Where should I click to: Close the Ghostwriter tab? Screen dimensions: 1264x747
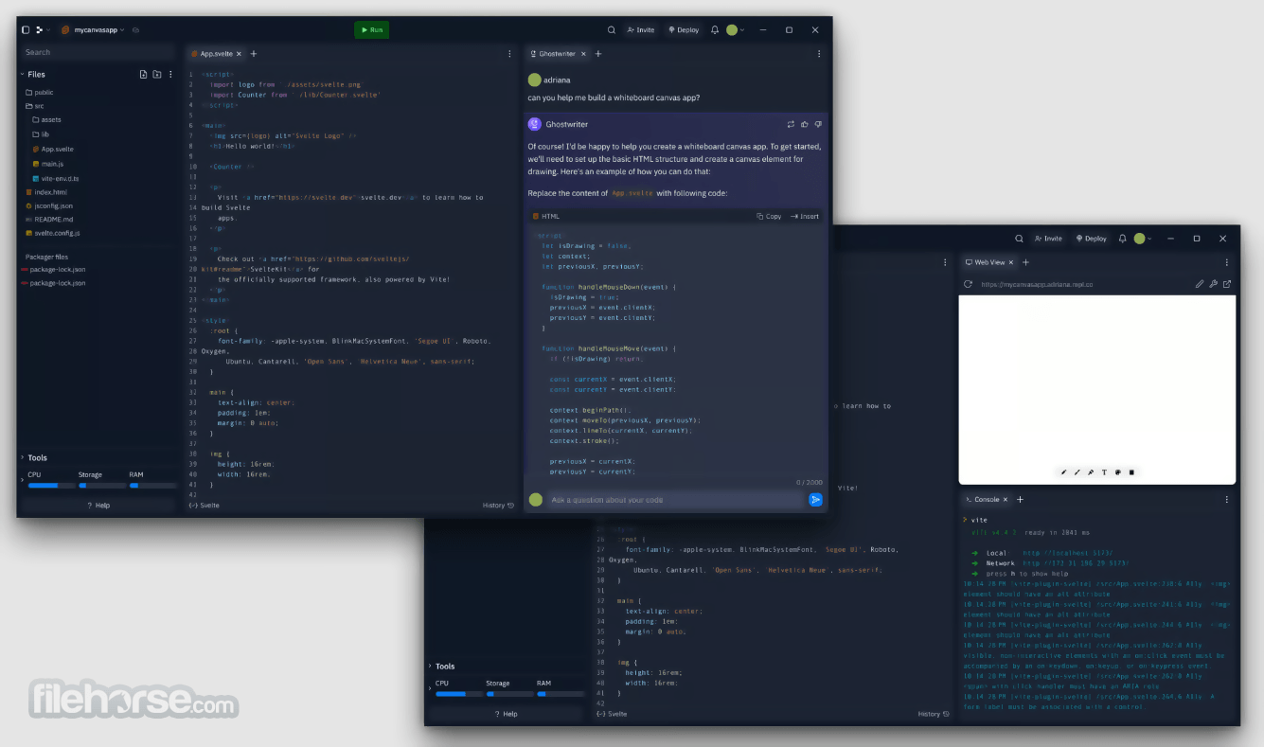583,54
